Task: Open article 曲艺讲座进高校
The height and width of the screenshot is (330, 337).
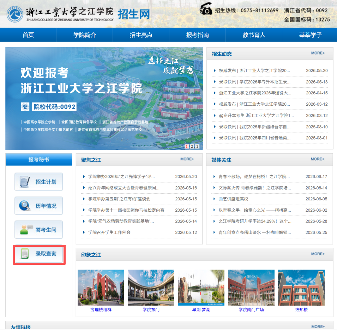Action: click(233, 199)
